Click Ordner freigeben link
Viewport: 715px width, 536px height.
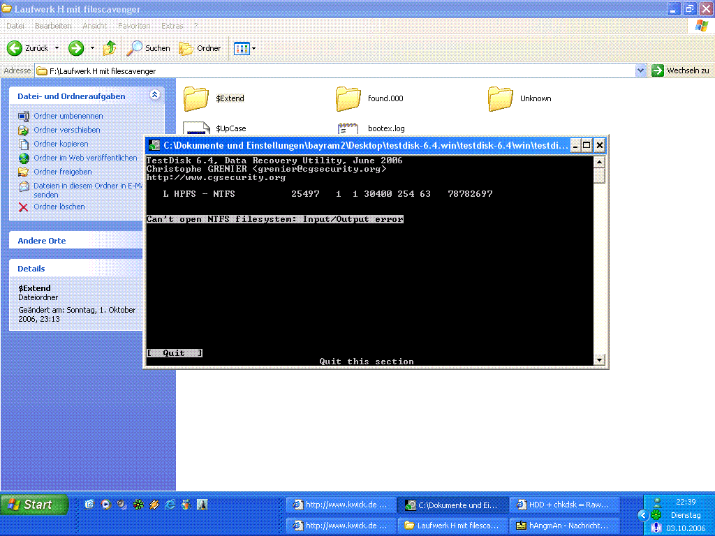click(62, 172)
